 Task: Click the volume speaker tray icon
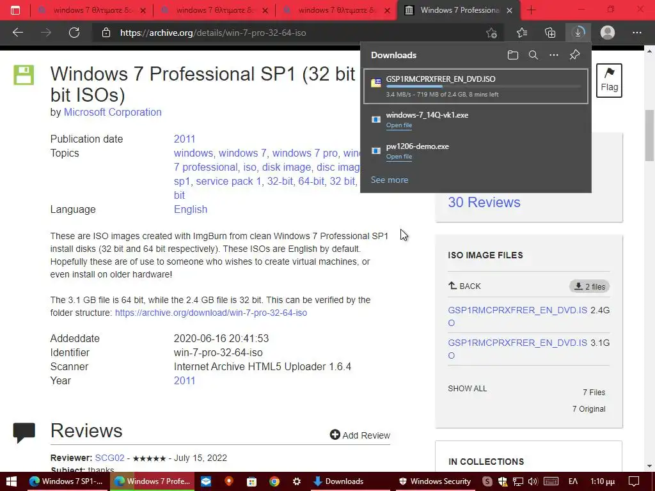click(x=533, y=481)
